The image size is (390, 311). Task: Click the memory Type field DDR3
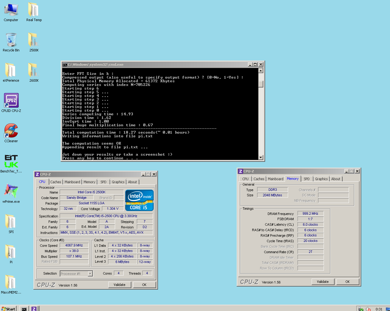coord(272,190)
